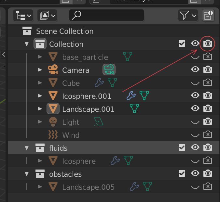This screenshot has height=202, width=220.
Task: Collapse the fluids collection
Action: [x=26, y=148]
